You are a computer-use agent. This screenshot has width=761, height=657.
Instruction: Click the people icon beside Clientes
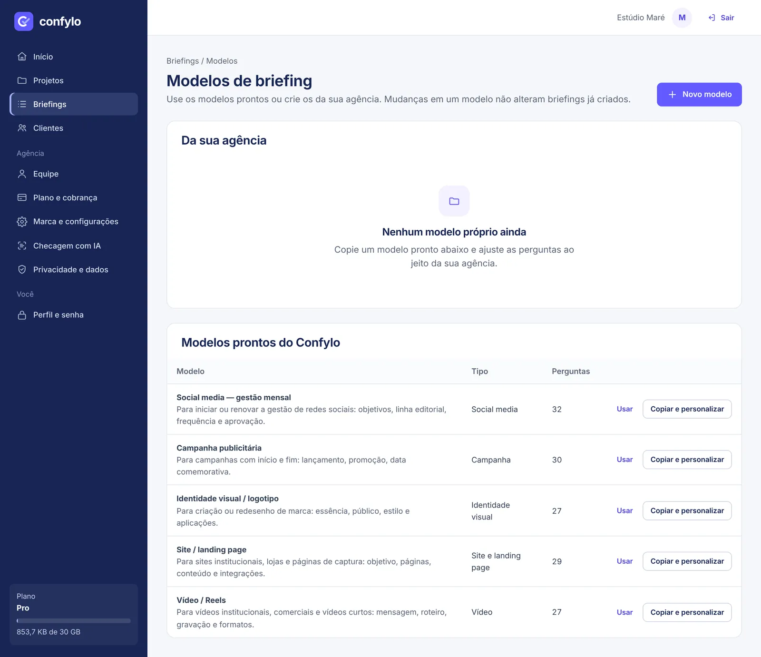22,128
